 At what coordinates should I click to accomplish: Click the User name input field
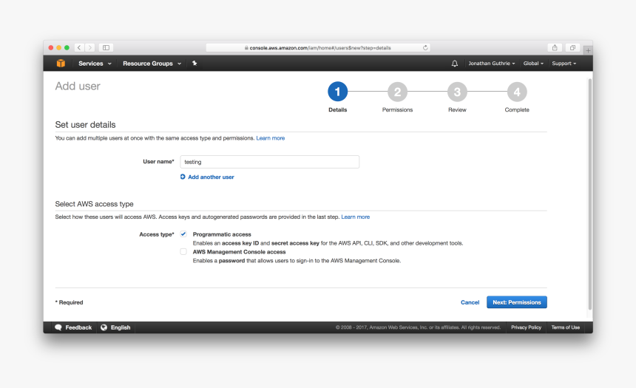pyautogui.click(x=270, y=162)
